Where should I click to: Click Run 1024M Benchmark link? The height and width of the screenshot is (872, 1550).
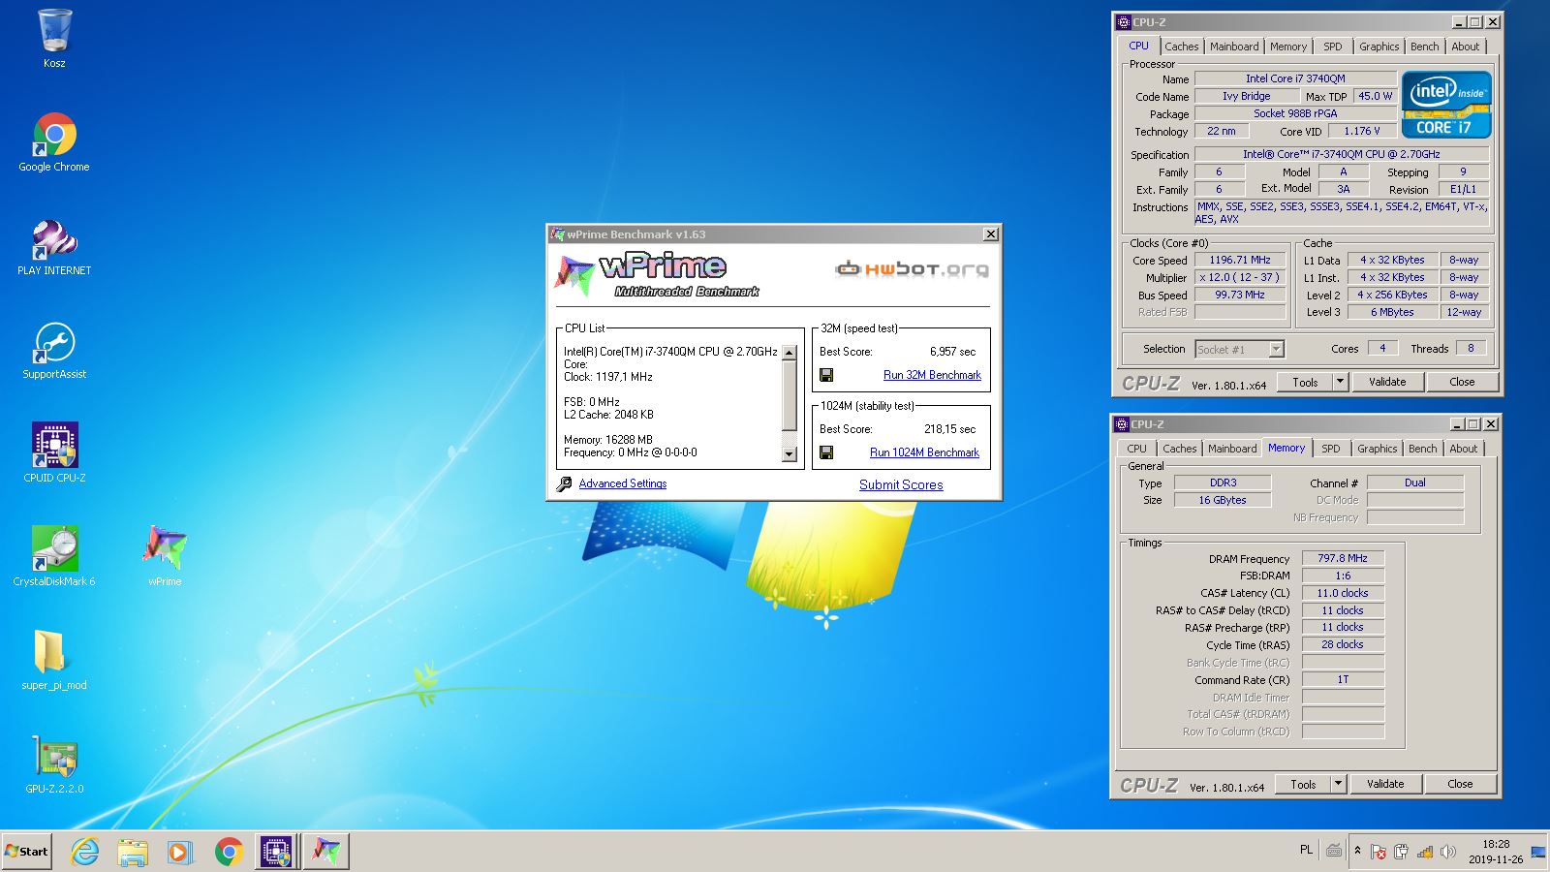[x=924, y=452]
